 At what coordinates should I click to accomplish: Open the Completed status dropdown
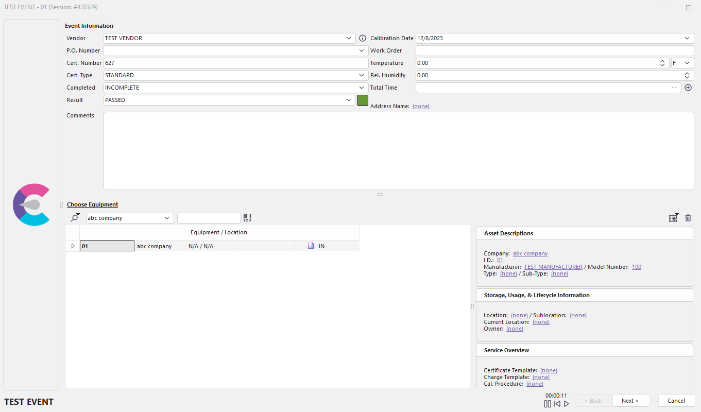pyautogui.click(x=362, y=88)
